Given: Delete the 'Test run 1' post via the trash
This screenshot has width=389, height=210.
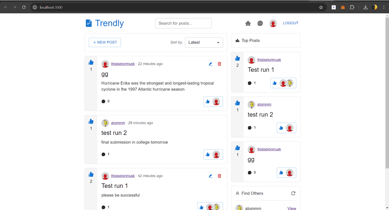Looking at the screenshot, I should tap(219, 176).
